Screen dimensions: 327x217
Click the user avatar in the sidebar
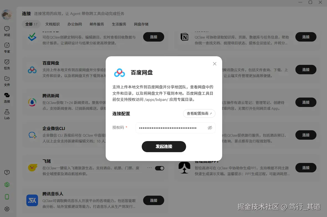pyautogui.click(x=7, y=15)
